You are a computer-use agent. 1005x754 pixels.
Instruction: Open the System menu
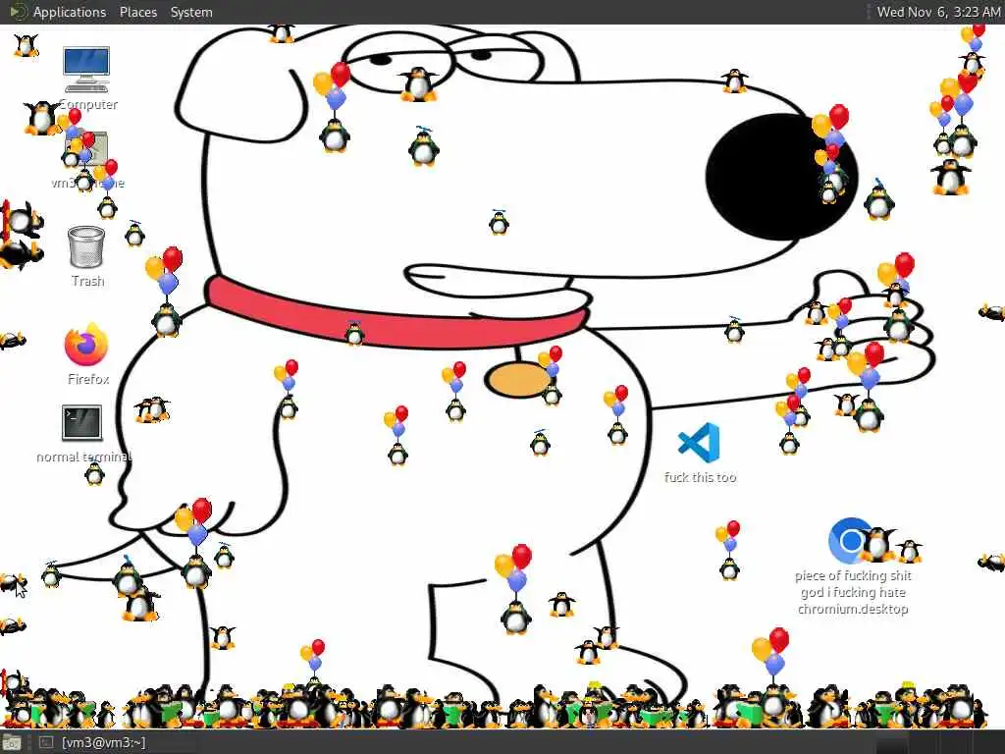(x=191, y=12)
